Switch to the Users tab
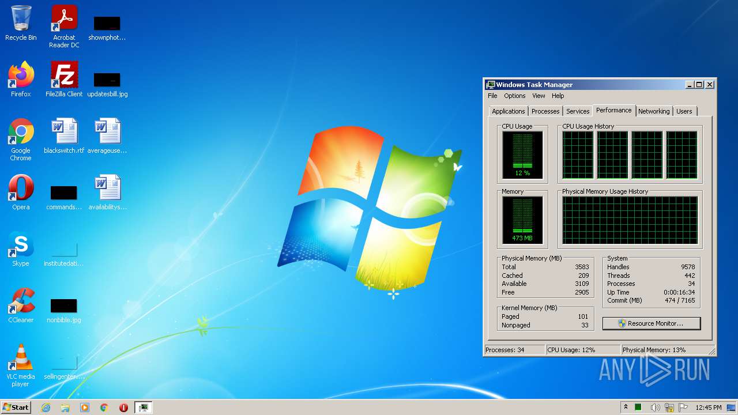The height and width of the screenshot is (415, 738). [684, 111]
